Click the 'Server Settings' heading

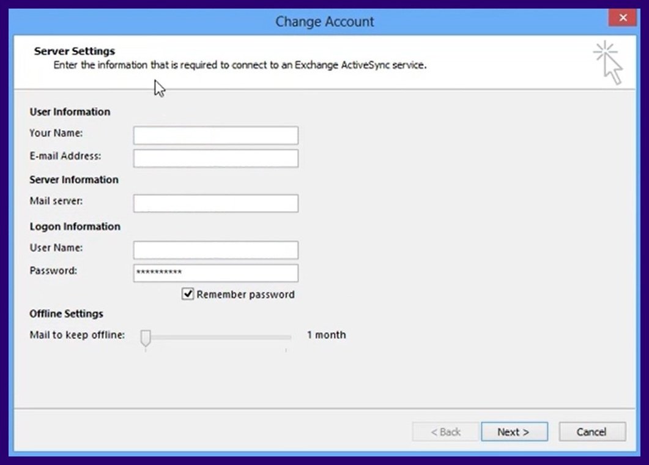tap(75, 51)
